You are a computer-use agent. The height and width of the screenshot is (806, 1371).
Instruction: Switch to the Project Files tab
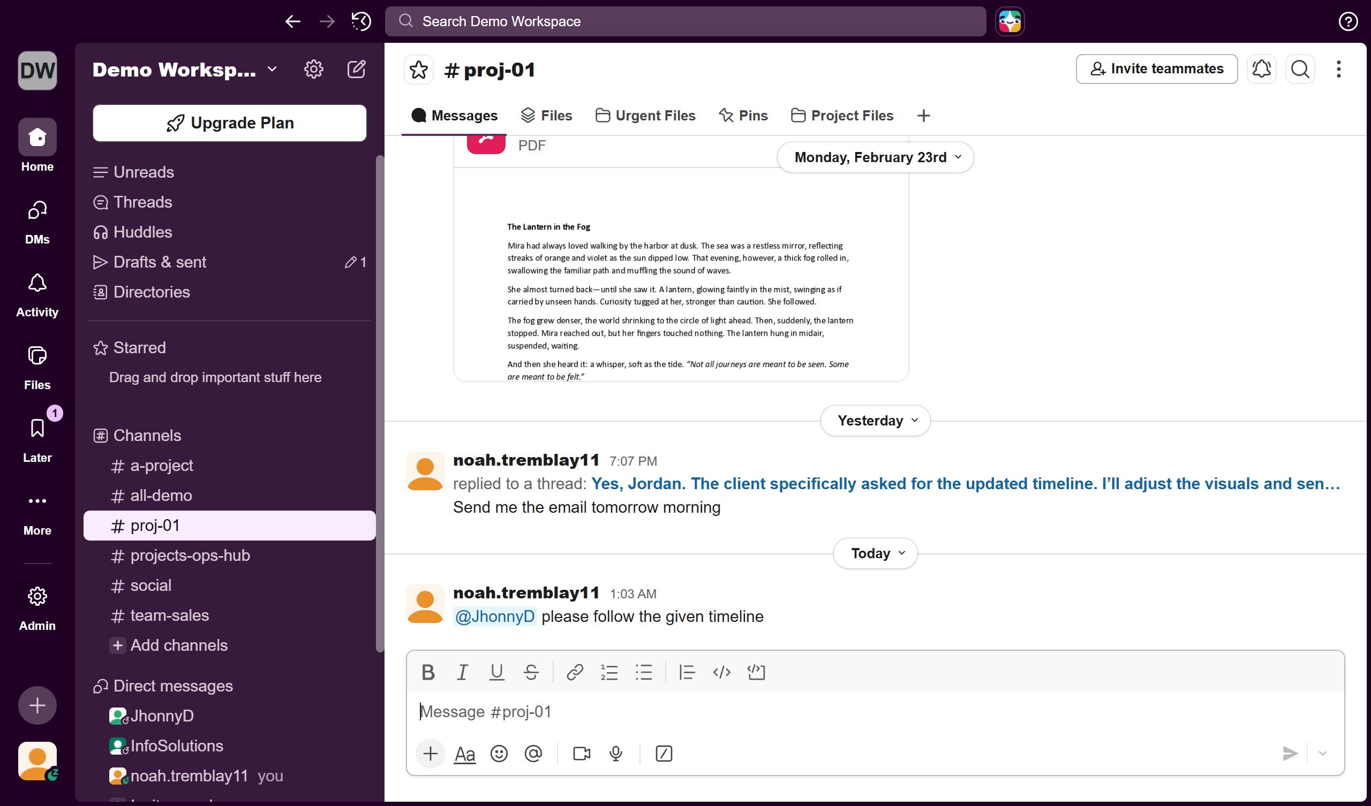point(841,115)
